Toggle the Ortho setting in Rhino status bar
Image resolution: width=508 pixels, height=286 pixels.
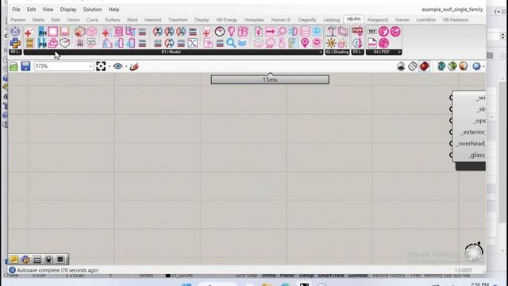(x=269, y=276)
